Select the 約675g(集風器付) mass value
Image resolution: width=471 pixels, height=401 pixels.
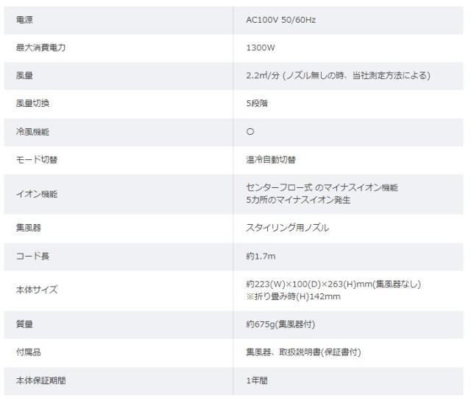[281, 324]
